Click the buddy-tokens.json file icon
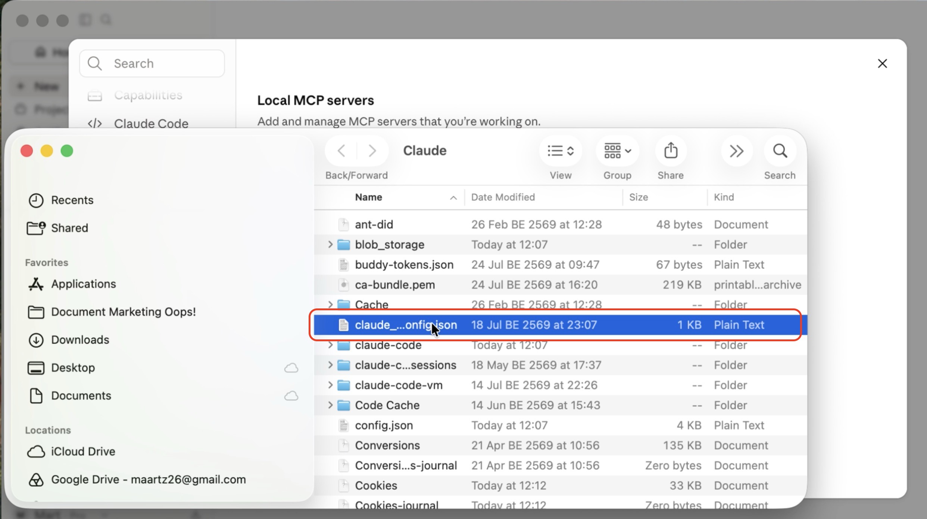This screenshot has height=519, width=927. click(343, 265)
